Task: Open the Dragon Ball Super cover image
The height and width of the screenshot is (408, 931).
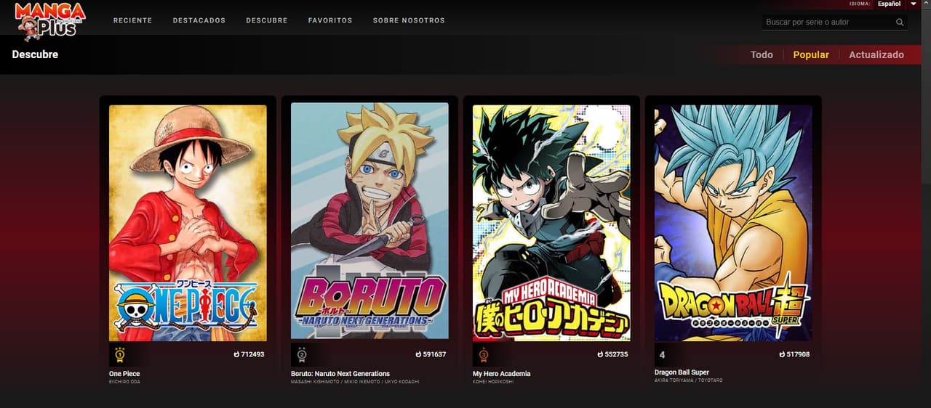Action: point(733,223)
